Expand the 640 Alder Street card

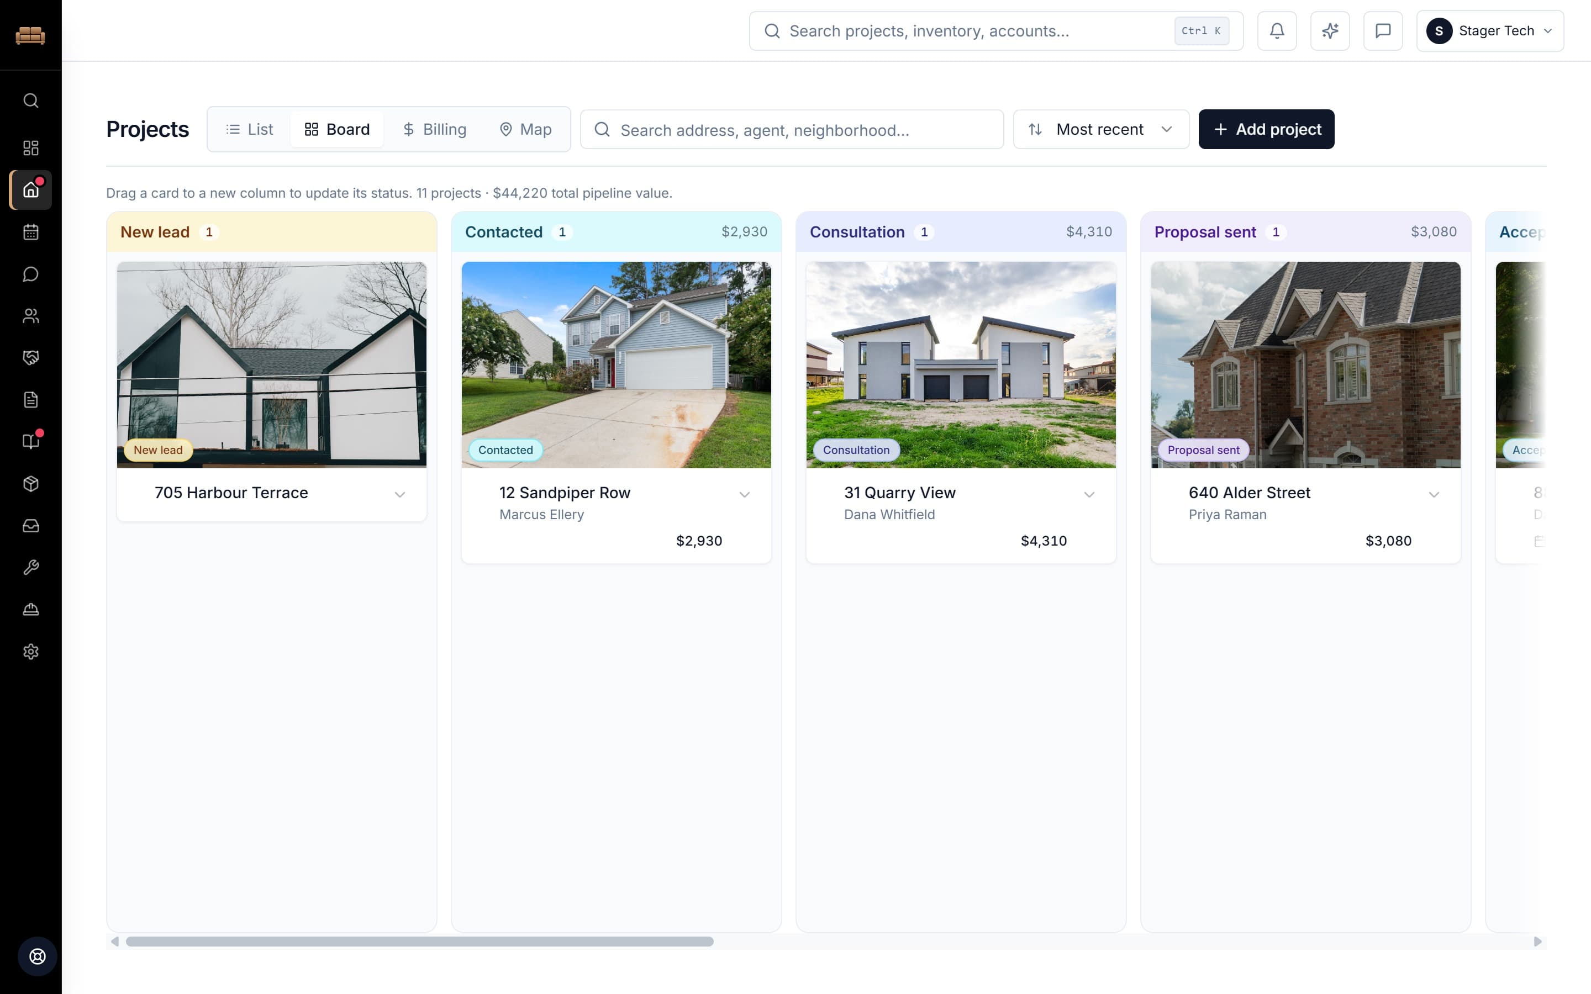pyautogui.click(x=1434, y=494)
